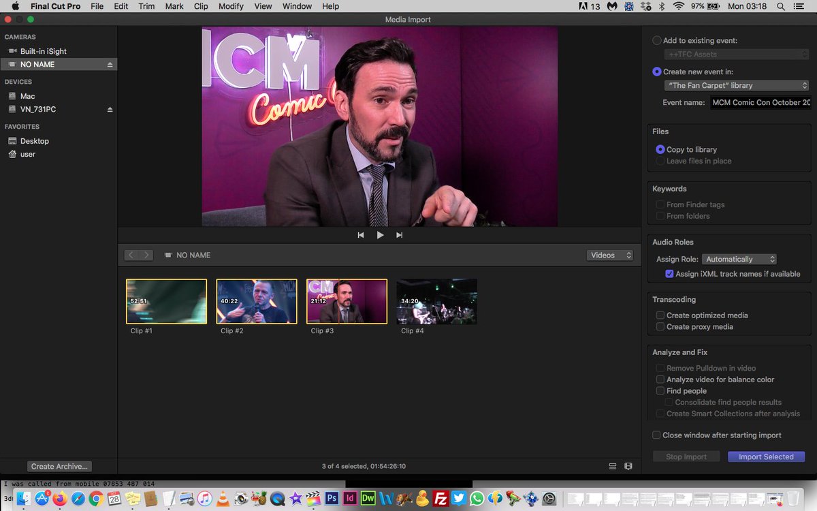Switch to filmstrip view of clips

point(628,466)
